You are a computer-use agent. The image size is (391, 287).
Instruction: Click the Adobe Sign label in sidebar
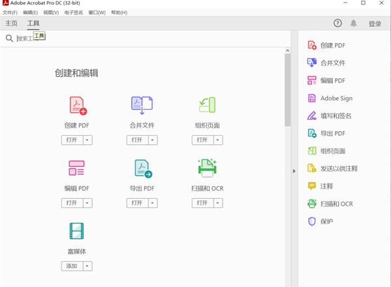click(x=336, y=98)
